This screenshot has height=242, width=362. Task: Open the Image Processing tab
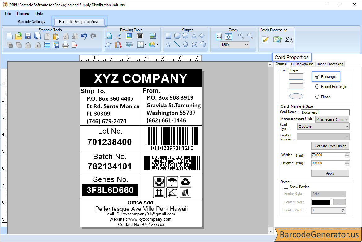tap(330, 64)
